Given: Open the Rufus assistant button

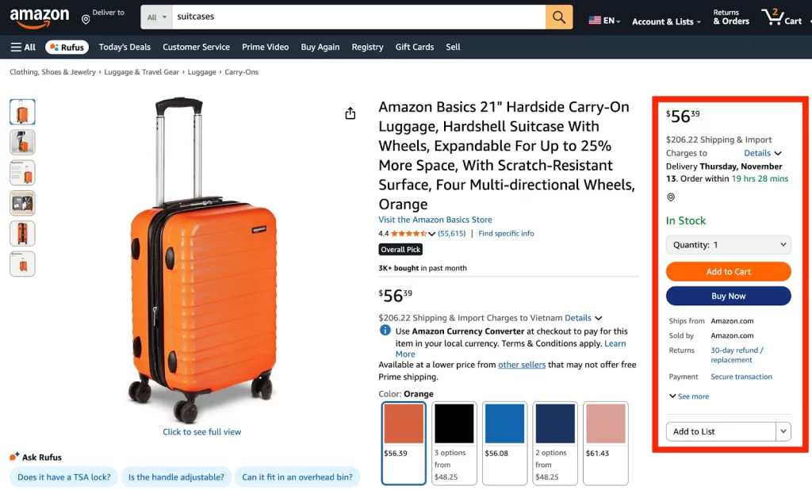Looking at the screenshot, I should pos(67,47).
